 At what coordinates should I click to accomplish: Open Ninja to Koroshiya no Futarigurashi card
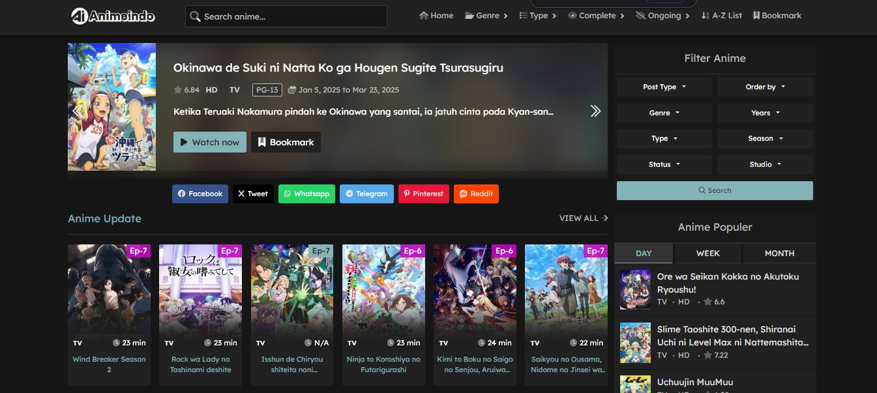(x=383, y=315)
